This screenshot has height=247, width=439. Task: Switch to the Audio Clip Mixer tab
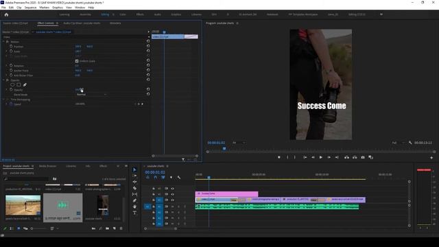tap(82, 23)
